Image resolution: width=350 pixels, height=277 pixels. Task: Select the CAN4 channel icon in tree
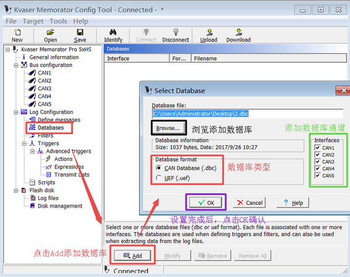(32, 96)
